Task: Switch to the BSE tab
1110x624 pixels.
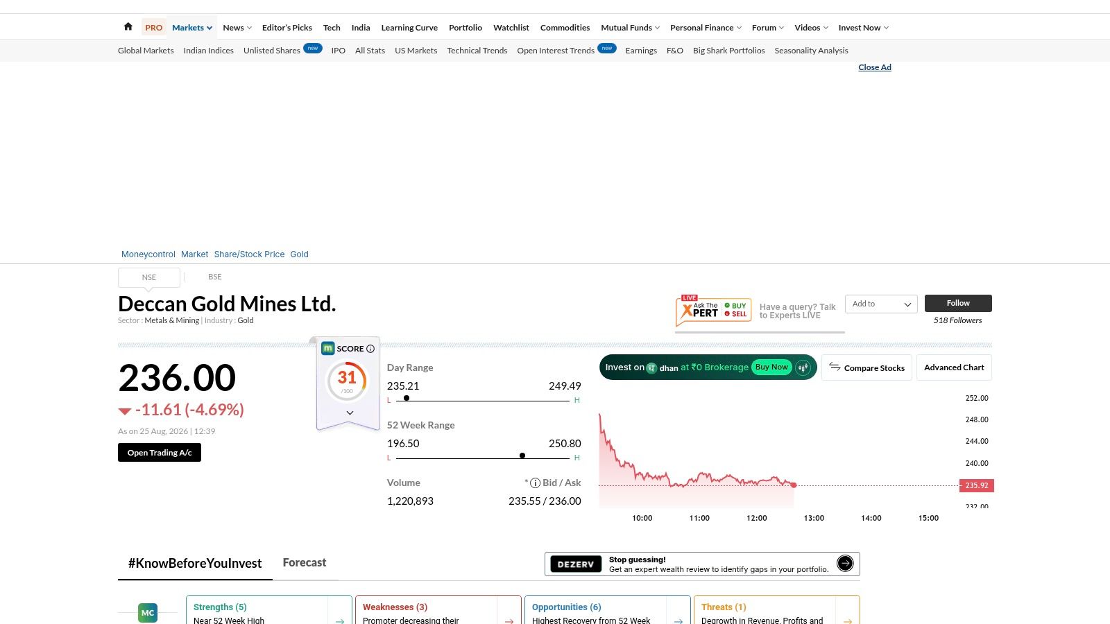Action: click(x=215, y=277)
